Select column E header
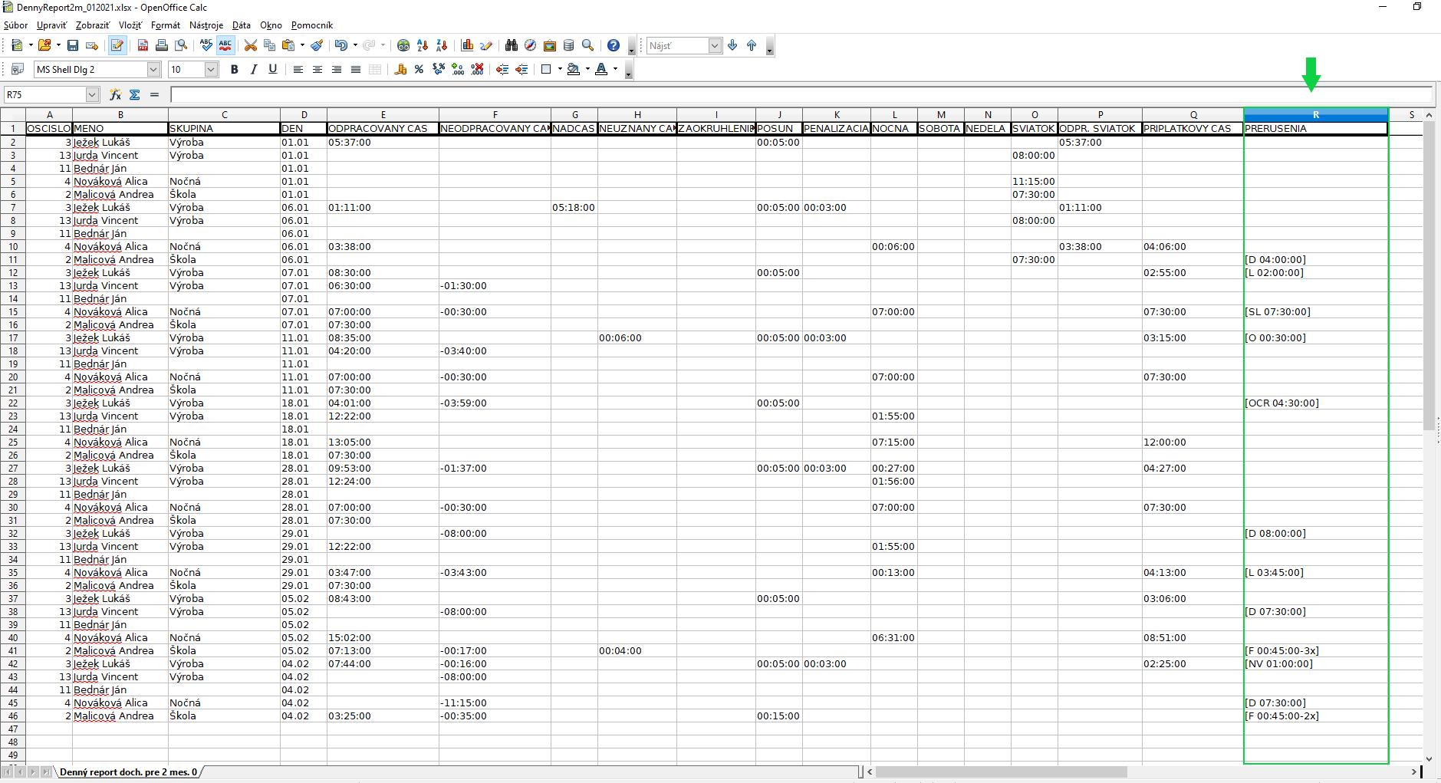The image size is (1441, 783). click(x=383, y=115)
